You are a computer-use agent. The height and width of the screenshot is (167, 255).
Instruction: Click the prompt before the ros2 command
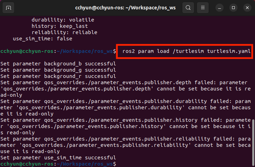[x=58, y=51]
